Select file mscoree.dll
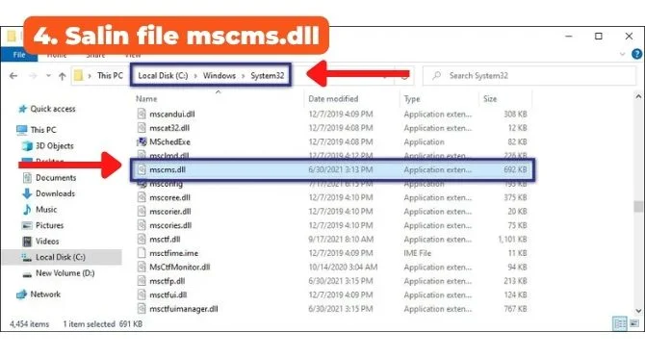Screen dimensions: 645x358 point(169,197)
